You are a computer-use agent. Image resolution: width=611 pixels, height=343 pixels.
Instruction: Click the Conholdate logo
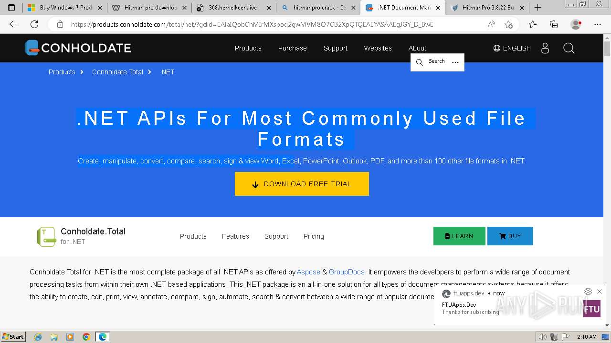pos(78,48)
